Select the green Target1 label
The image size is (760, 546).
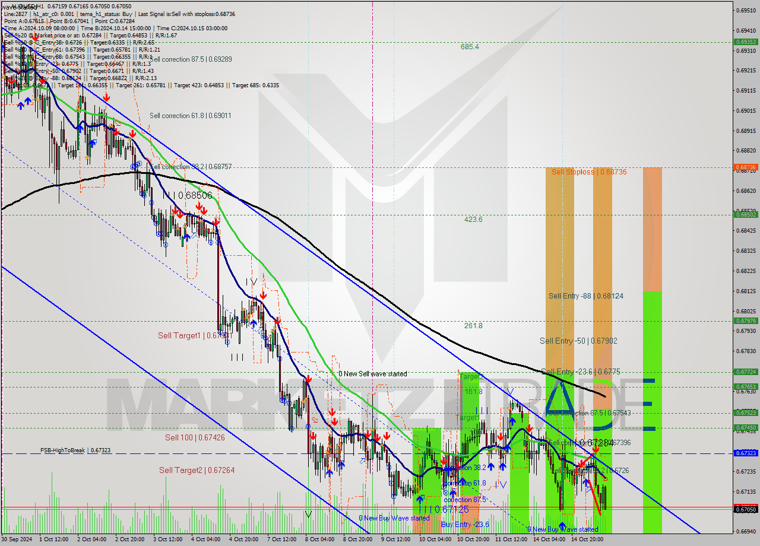click(467, 418)
